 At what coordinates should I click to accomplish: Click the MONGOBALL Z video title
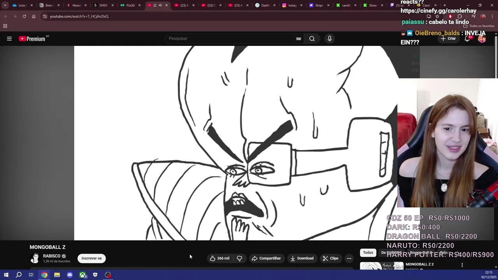click(x=47, y=247)
